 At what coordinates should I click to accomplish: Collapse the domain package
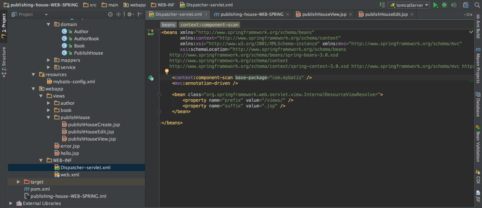(48, 24)
